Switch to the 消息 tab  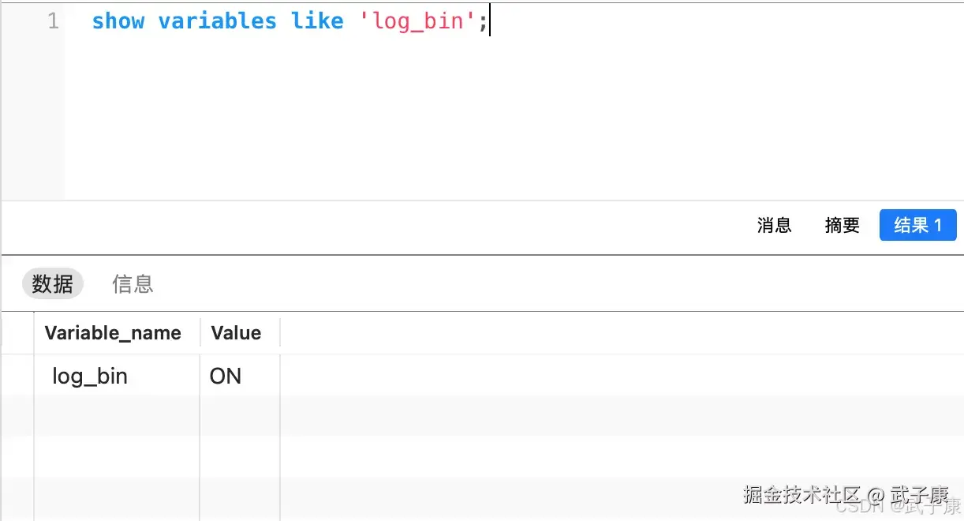tap(774, 225)
